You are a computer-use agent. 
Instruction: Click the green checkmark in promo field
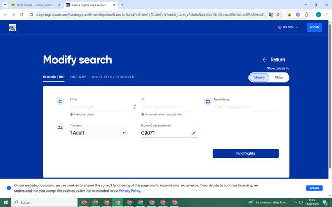coord(193,133)
